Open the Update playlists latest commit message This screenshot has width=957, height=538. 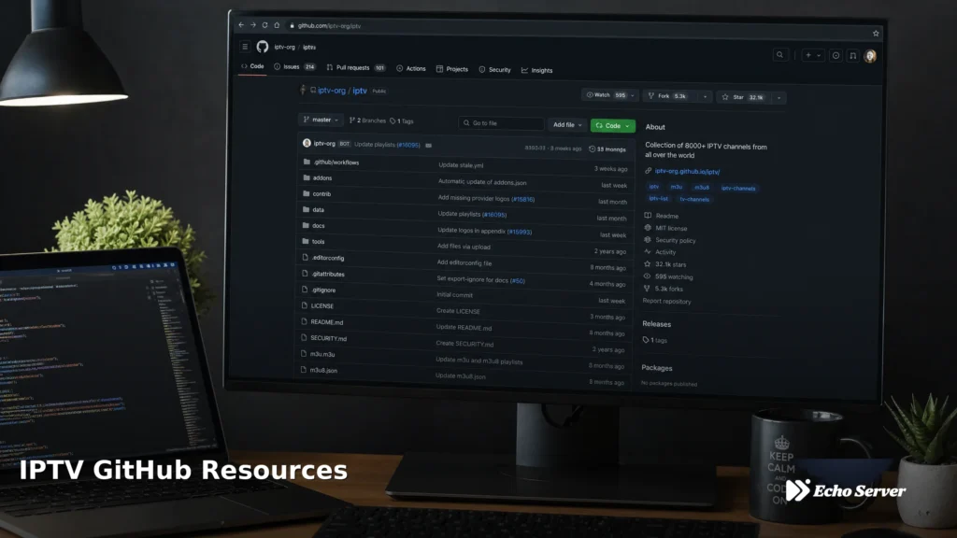[387, 145]
